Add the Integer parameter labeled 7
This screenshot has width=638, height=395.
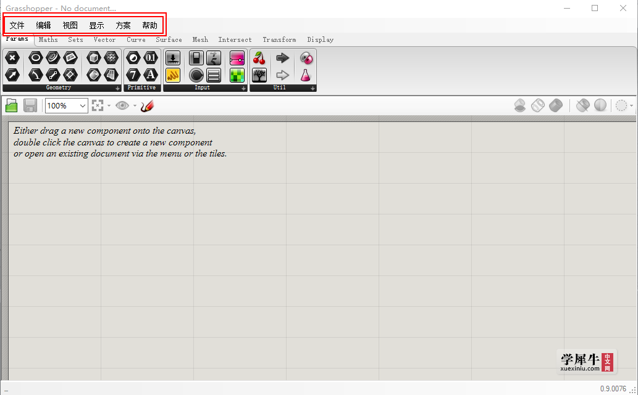tap(133, 75)
